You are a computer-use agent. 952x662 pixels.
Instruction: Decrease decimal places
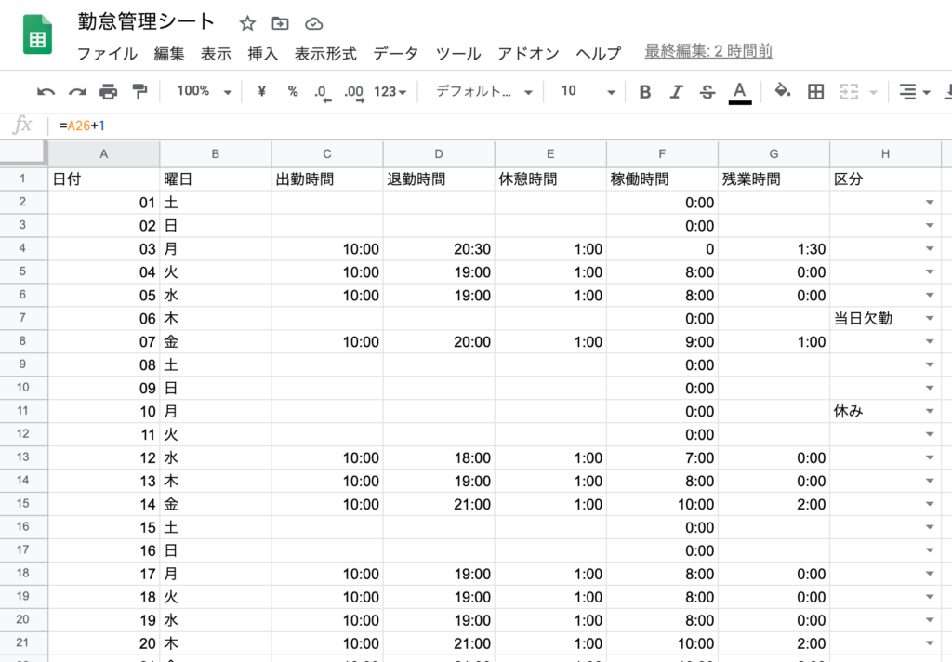pos(323,92)
